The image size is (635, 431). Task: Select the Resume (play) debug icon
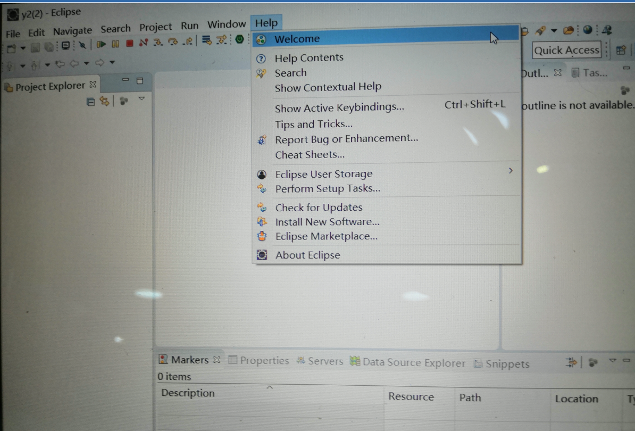tap(102, 45)
